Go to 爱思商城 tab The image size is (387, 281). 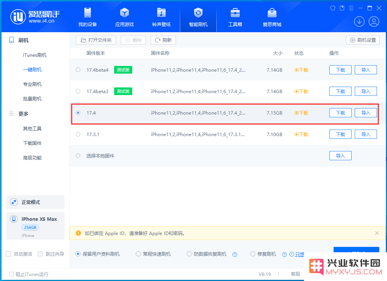(x=272, y=17)
